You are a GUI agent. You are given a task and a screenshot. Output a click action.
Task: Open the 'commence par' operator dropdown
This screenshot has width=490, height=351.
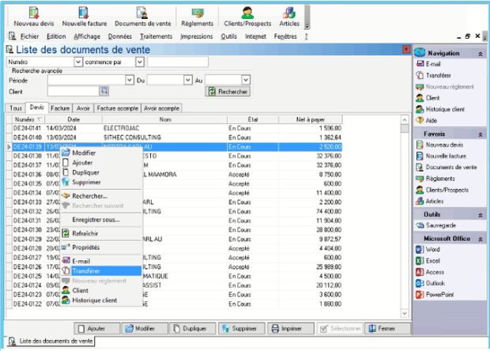point(140,62)
